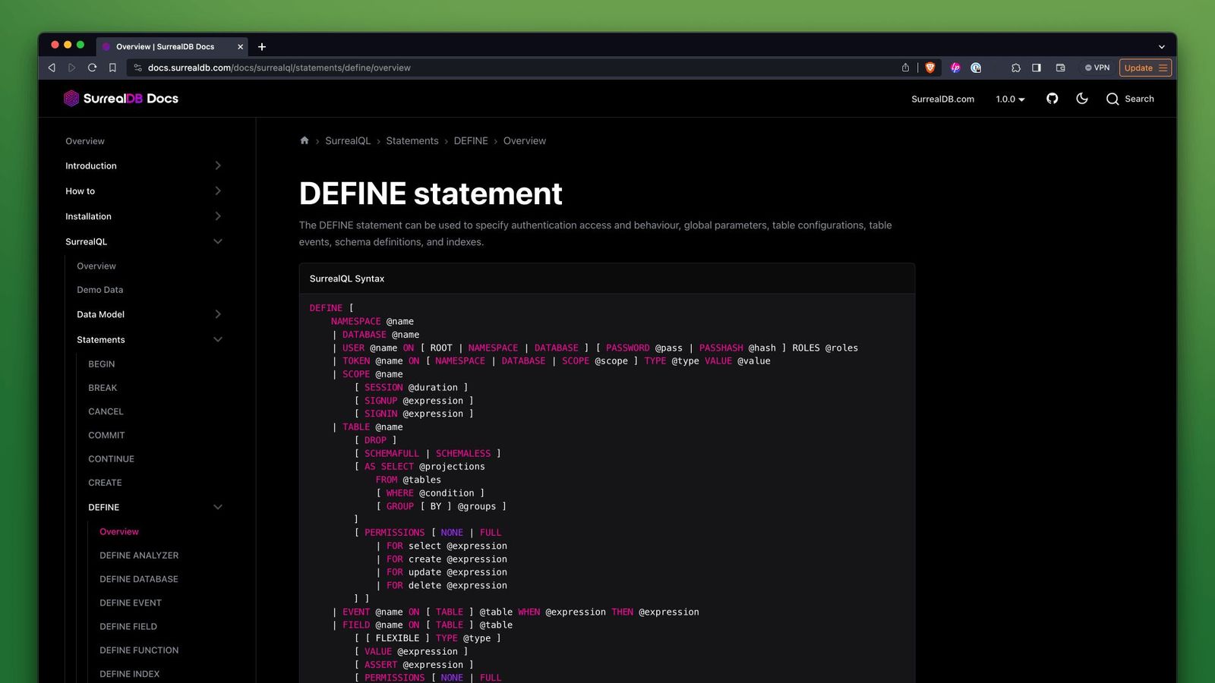The image size is (1215, 683).
Task: Expand the Data Model section
Action: [x=218, y=314]
